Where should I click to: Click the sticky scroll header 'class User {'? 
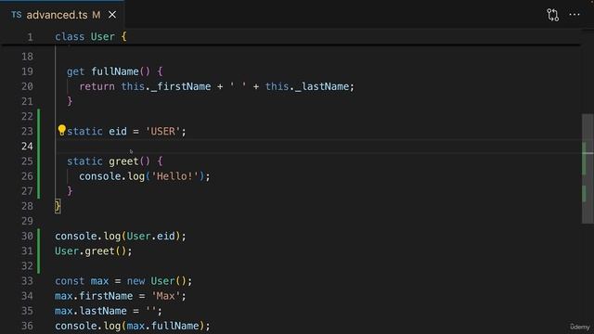pyautogui.click(x=91, y=37)
